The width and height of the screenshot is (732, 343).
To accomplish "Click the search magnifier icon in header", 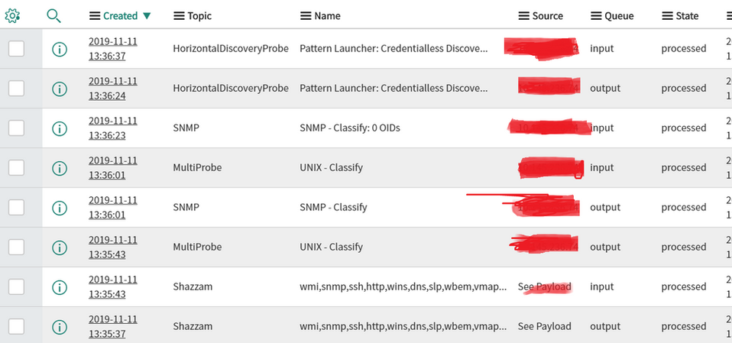I will [54, 16].
